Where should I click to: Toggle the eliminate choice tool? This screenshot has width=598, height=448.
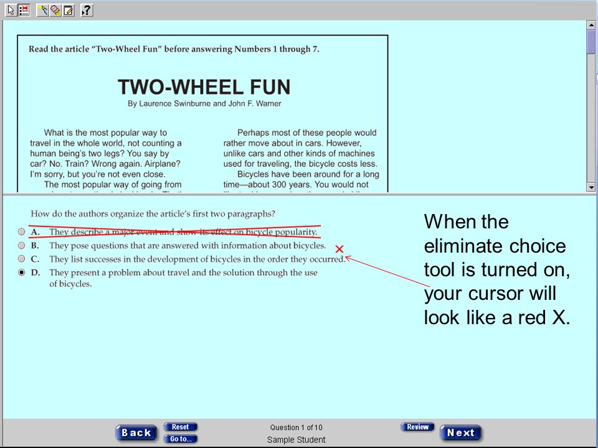tap(24, 11)
